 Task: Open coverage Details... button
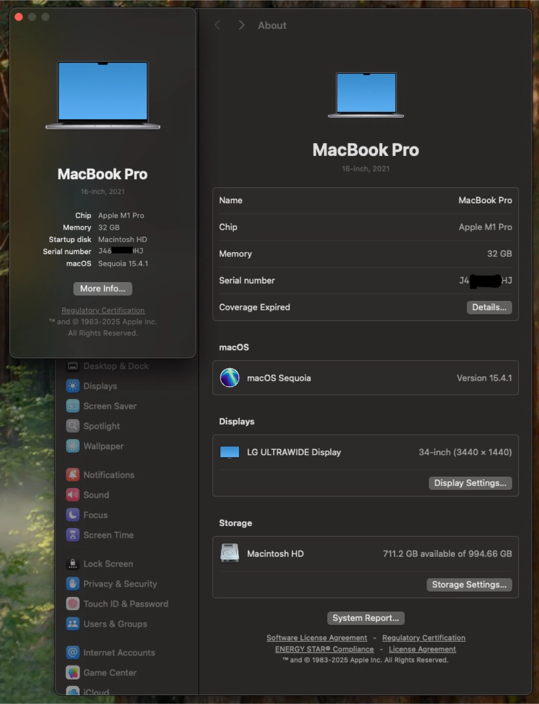(489, 307)
